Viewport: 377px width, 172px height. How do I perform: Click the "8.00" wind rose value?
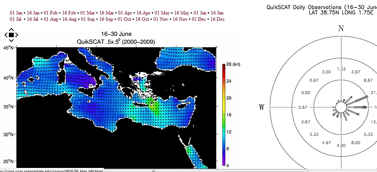click(356, 143)
